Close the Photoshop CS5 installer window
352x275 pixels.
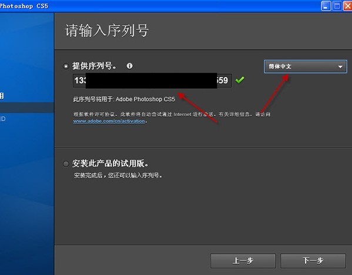348,6
